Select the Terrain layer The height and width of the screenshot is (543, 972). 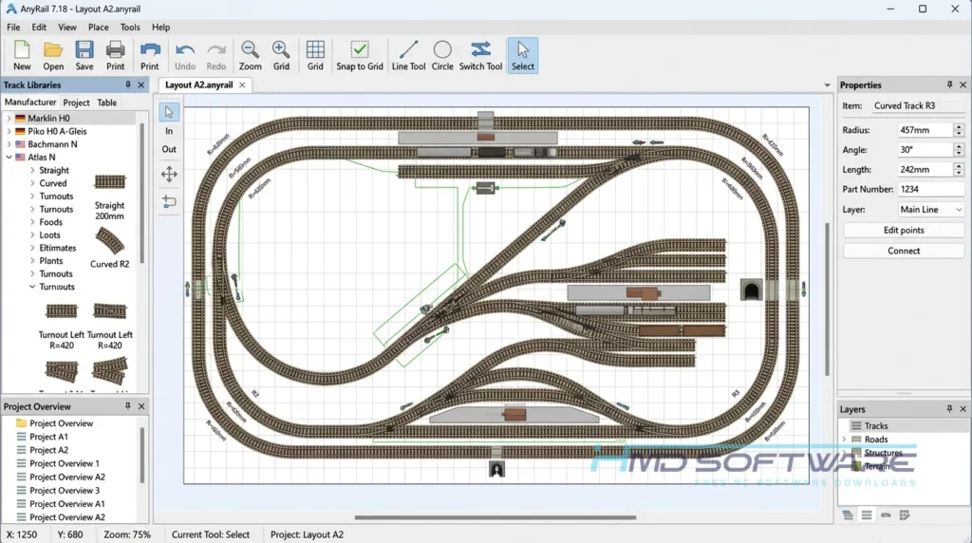click(877, 466)
